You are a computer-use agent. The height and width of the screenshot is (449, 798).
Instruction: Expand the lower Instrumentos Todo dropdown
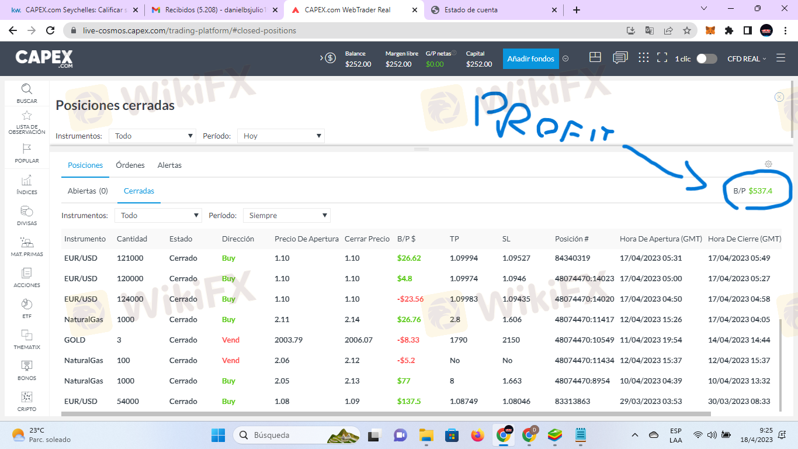click(158, 216)
